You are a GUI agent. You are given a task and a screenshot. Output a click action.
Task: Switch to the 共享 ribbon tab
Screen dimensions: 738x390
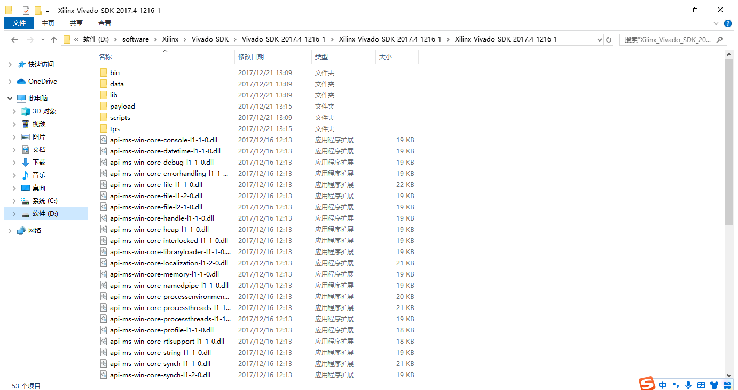pyautogui.click(x=76, y=23)
